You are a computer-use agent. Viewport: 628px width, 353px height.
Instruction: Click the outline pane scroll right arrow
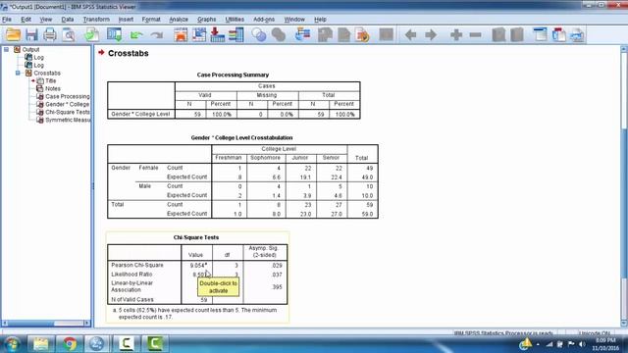87,323
